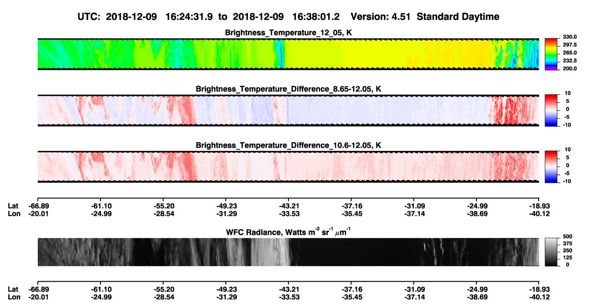Click the 250 tick on the WFC color bar
The image size is (599, 307).
569,250
